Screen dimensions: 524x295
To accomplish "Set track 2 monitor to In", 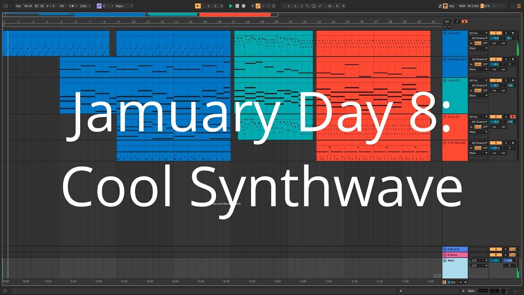I will pyautogui.click(x=471, y=64).
